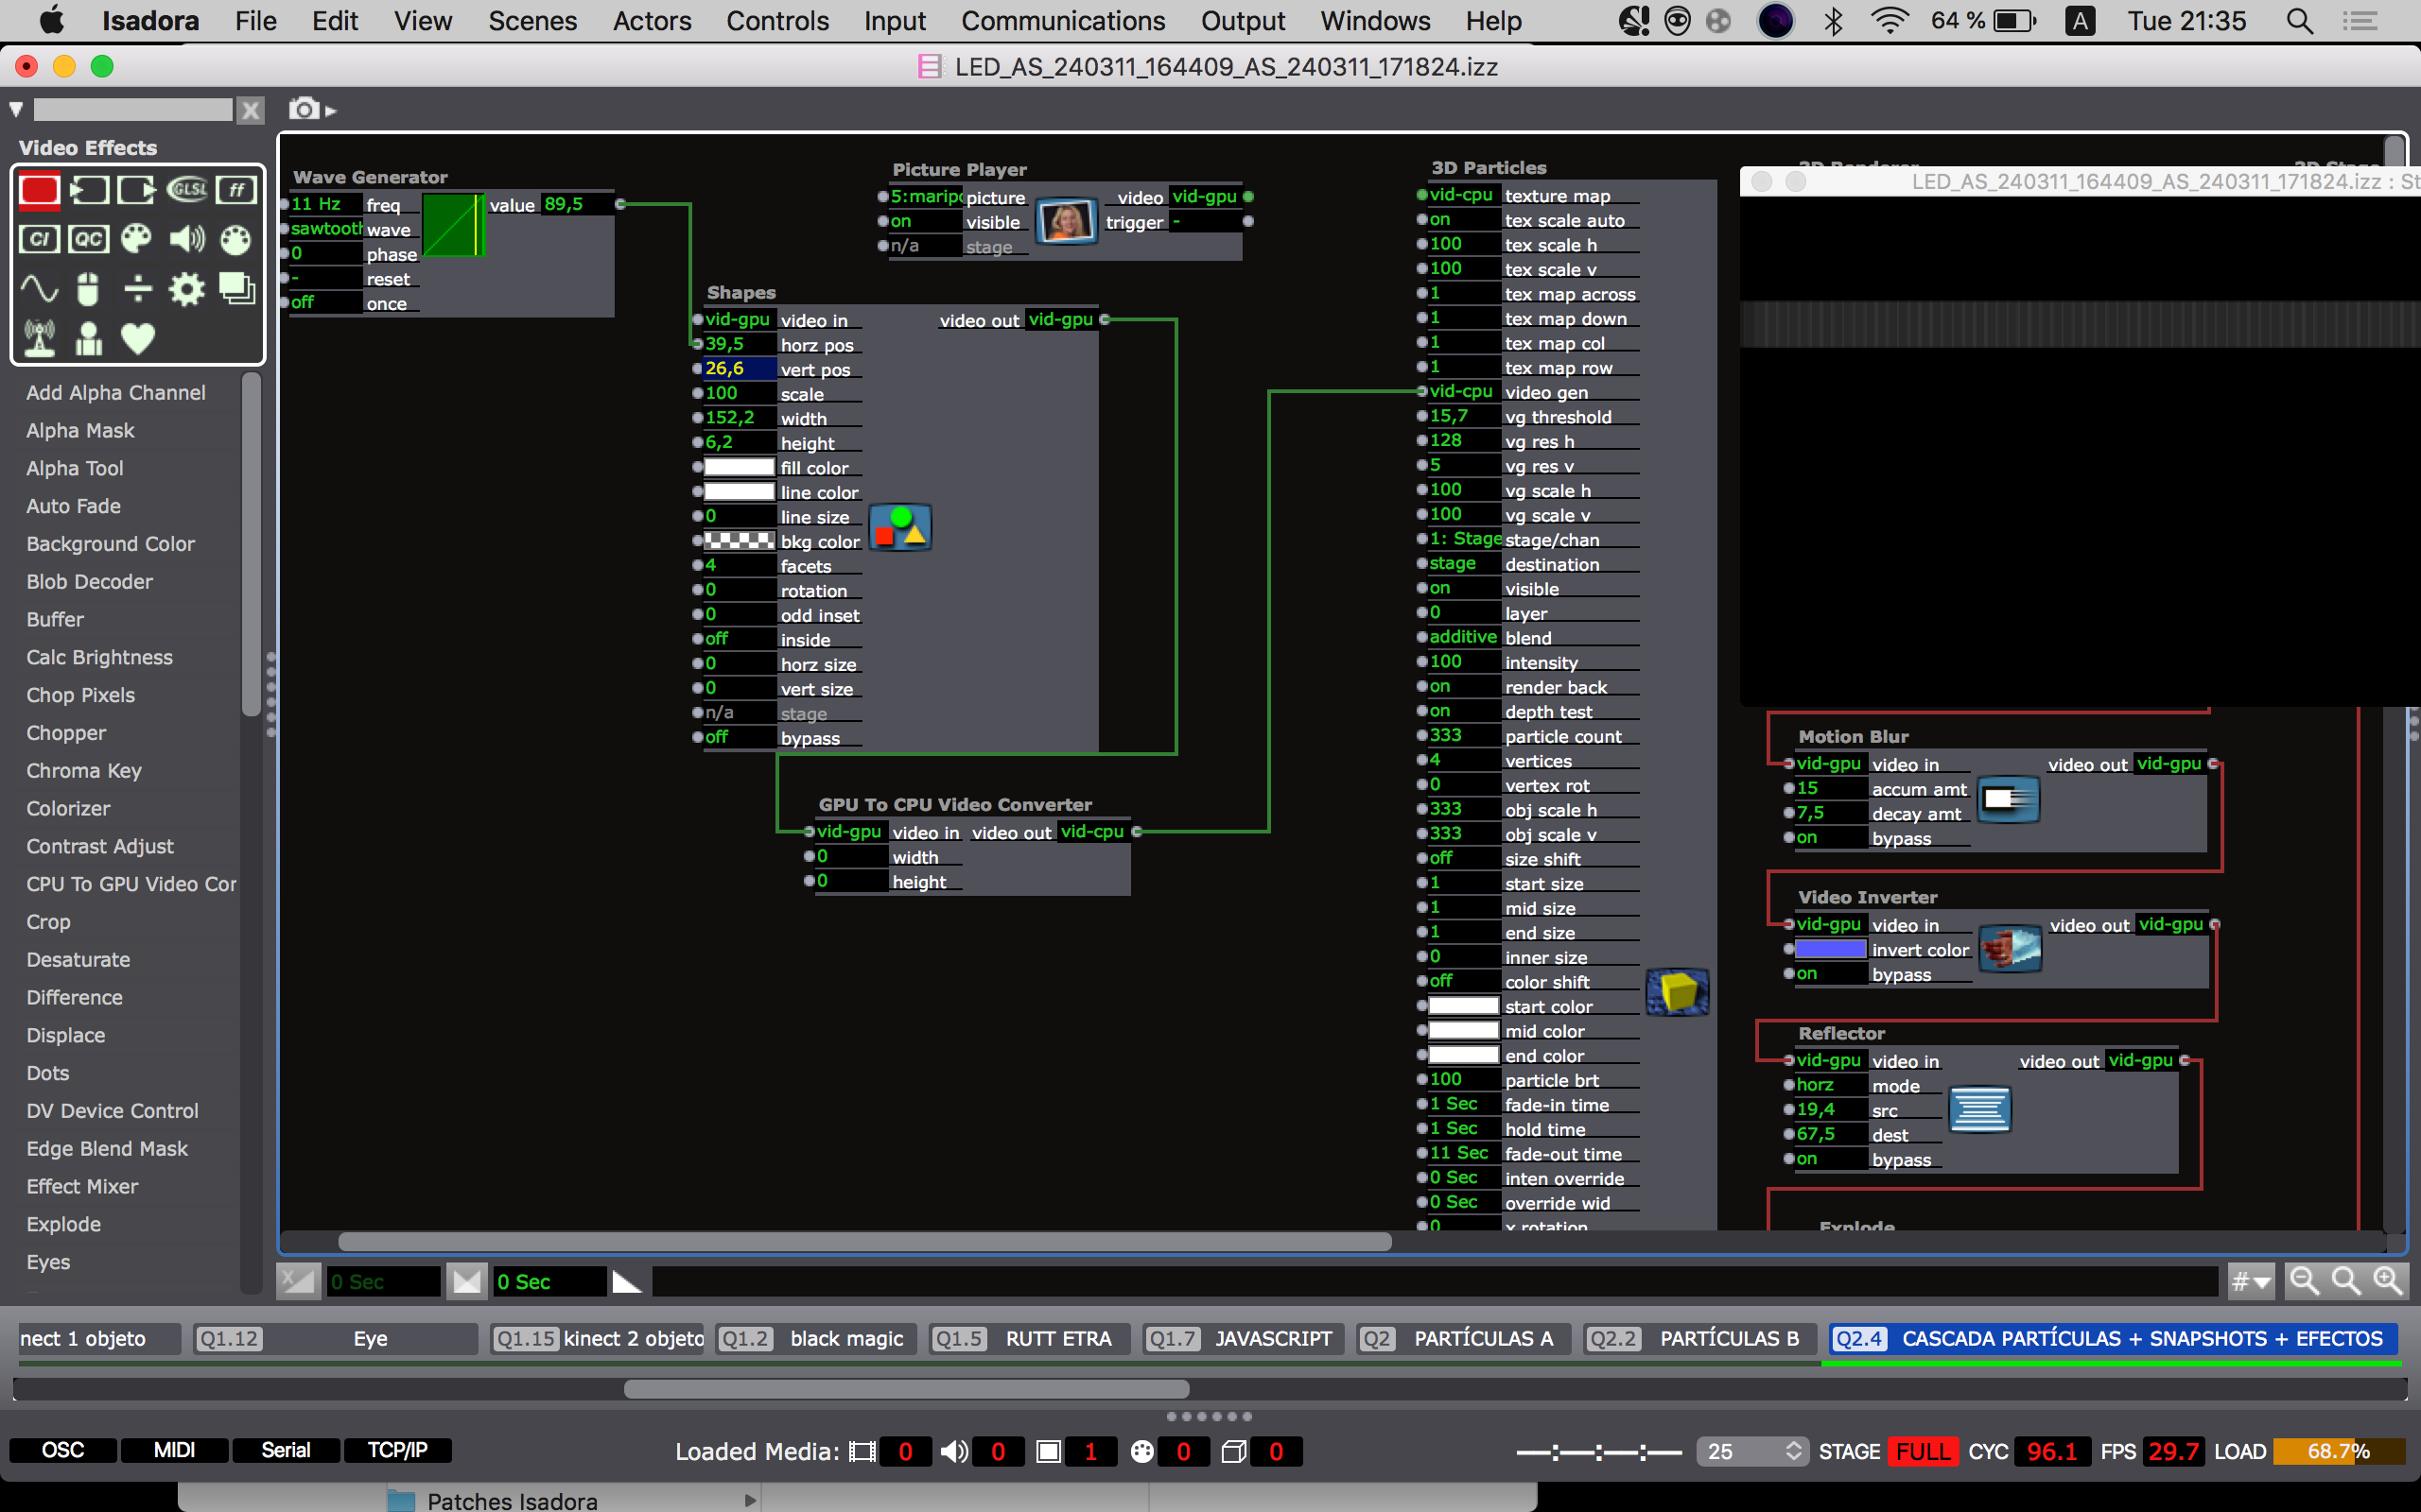
Task: Open the snapshot camera arrow menu
Action: coord(331,111)
